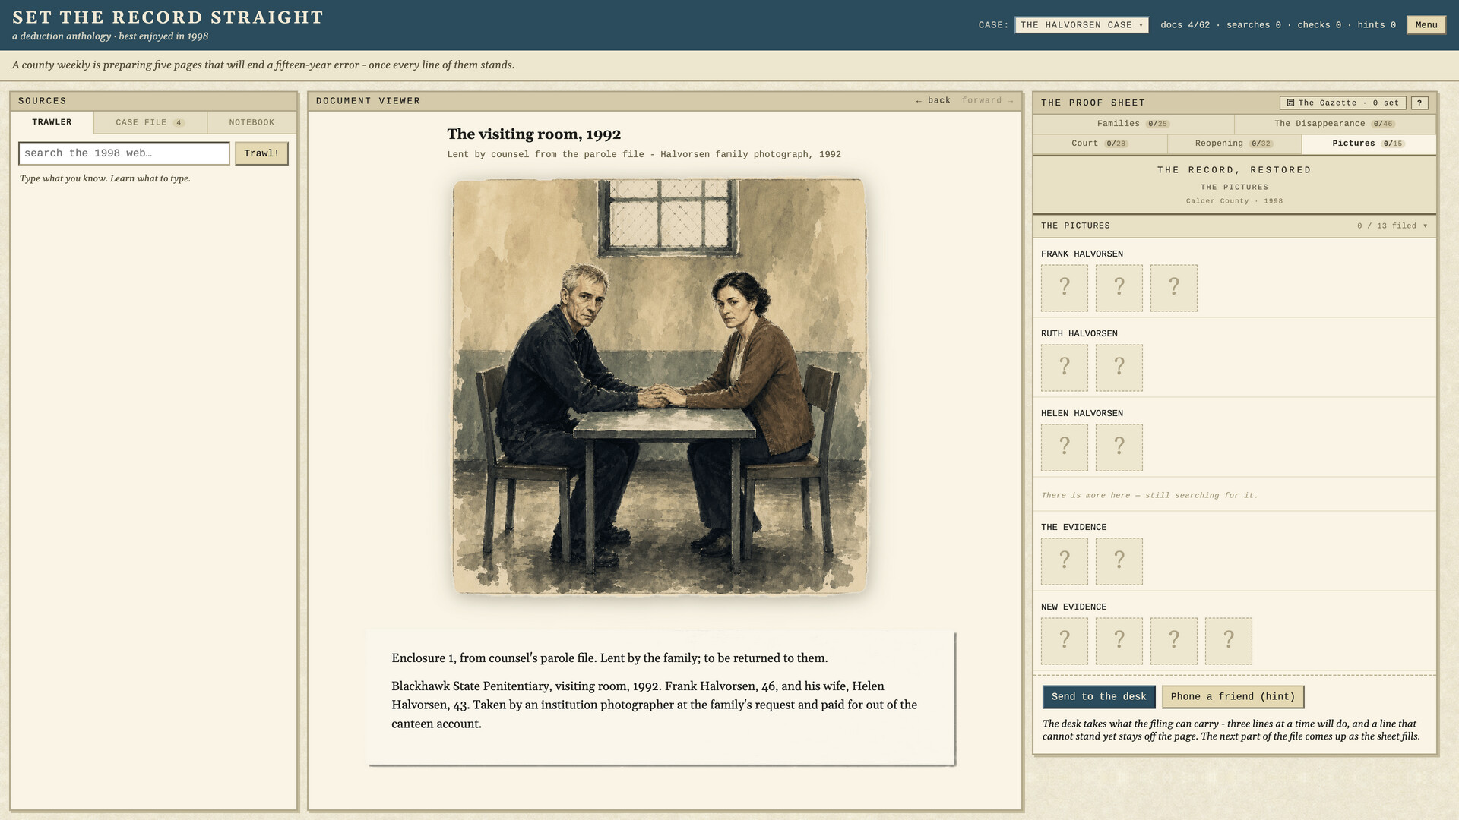Select first Helen Halvorsen picture slot
The width and height of the screenshot is (1459, 820).
point(1064,447)
